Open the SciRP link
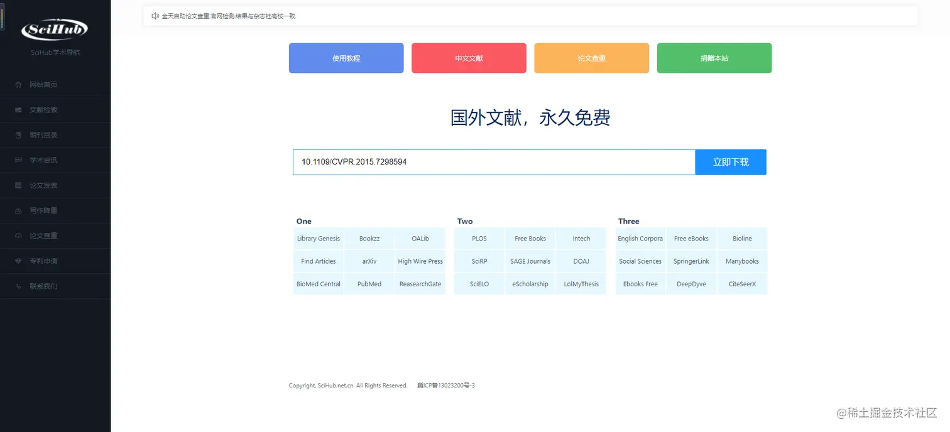This screenshot has height=432, width=950. [x=479, y=261]
